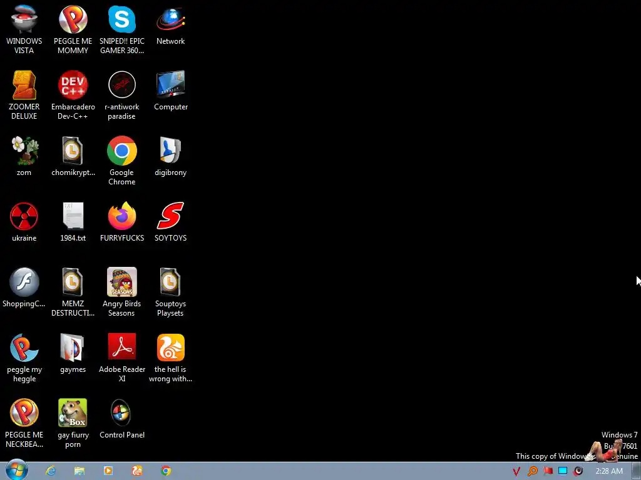This screenshot has width=641, height=480.
Task: Select the WINDOWS VISTA desktop icon
Action: click(x=24, y=29)
